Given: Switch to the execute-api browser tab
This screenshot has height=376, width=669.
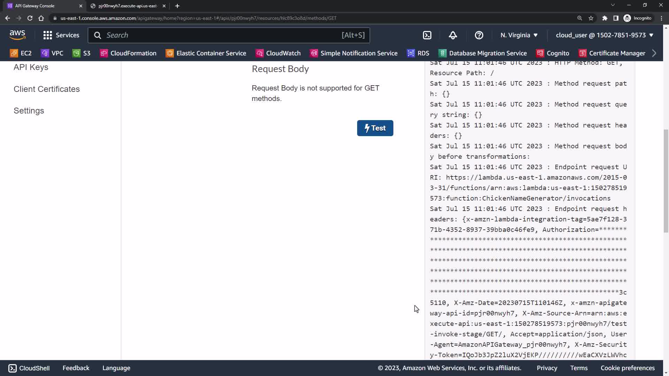Looking at the screenshot, I should click(128, 6).
